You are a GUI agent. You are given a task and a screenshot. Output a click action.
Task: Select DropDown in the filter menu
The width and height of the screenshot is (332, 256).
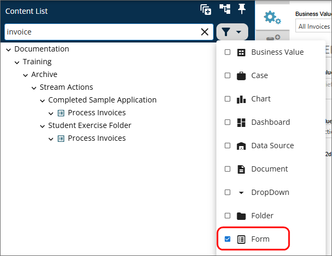pos(270,192)
